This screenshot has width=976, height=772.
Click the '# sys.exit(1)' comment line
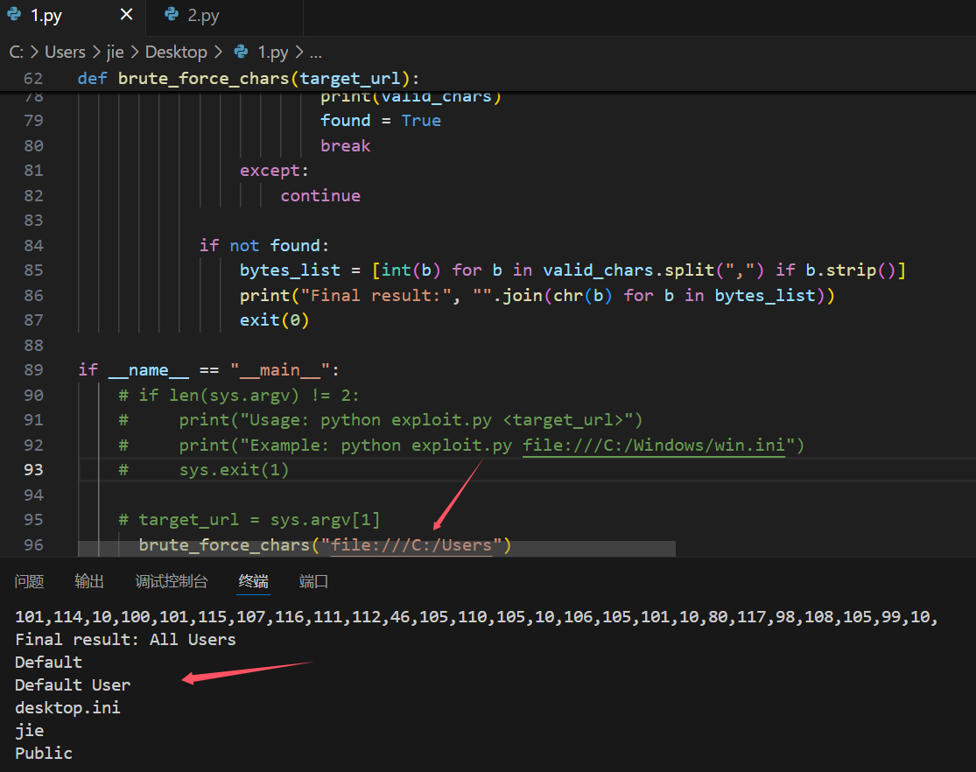[204, 470]
